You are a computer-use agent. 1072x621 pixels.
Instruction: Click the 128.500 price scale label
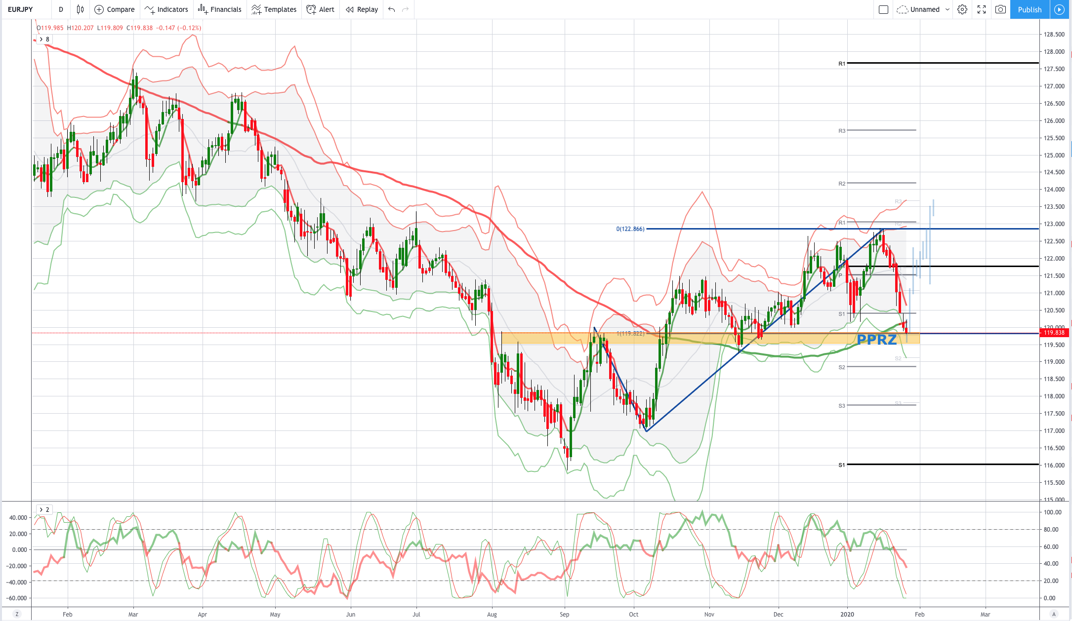[x=1054, y=35]
